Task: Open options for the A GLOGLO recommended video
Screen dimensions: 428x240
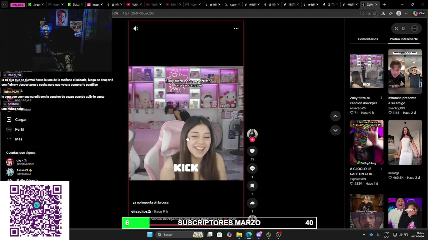Action: coord(382,169)
